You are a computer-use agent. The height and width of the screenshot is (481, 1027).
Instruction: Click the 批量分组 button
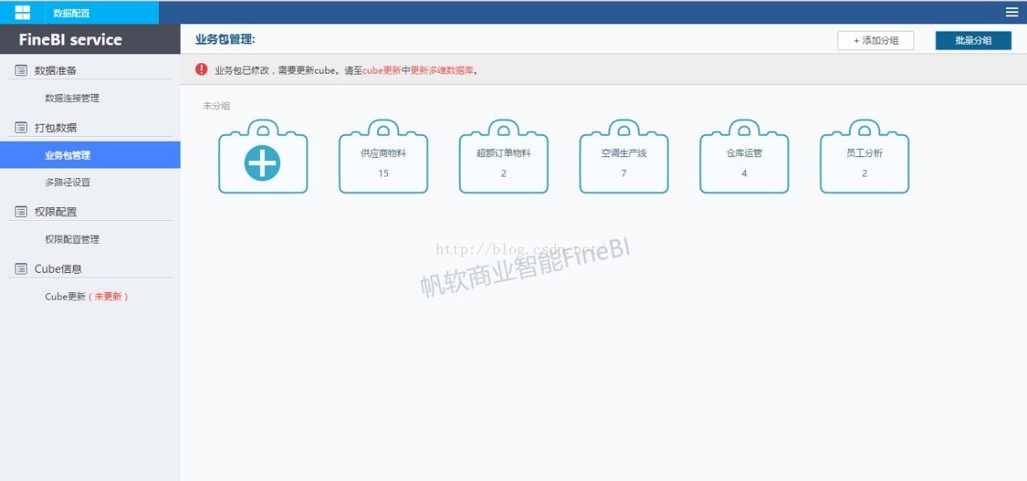[973, 40]
